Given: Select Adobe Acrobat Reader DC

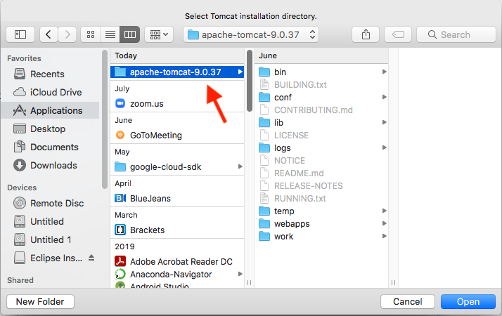Looking at the screenshot, I should point(177,262).
